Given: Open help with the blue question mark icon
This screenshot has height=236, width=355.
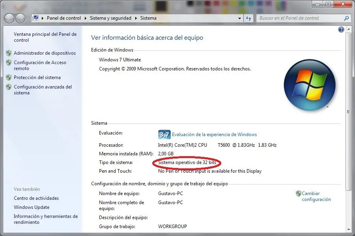Looking at the screenshot, I should click(341, 29).
